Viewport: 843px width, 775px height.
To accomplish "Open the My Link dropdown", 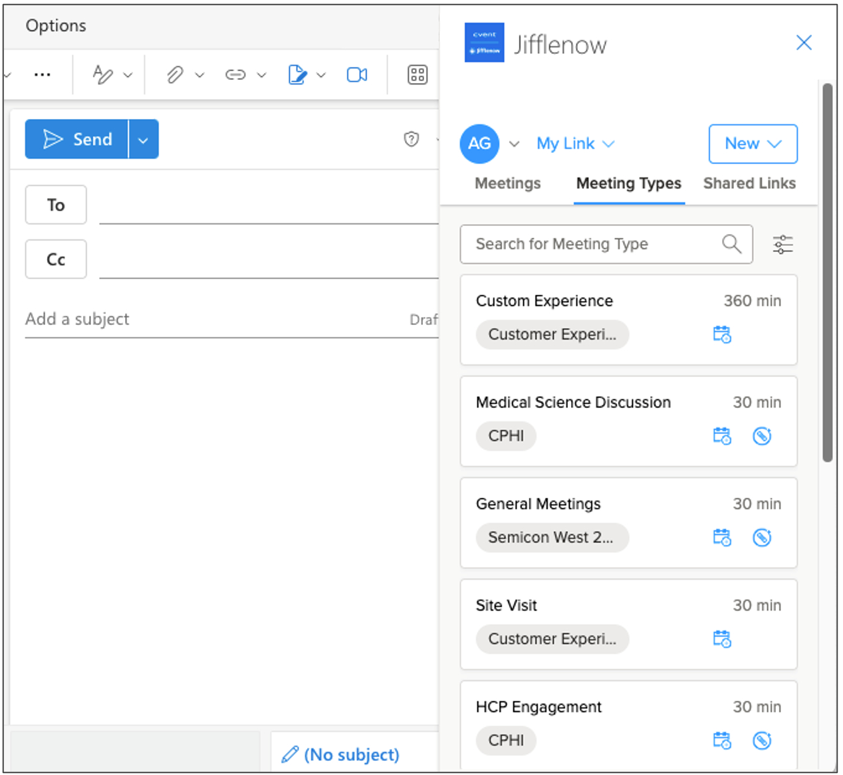I will 576,144.
